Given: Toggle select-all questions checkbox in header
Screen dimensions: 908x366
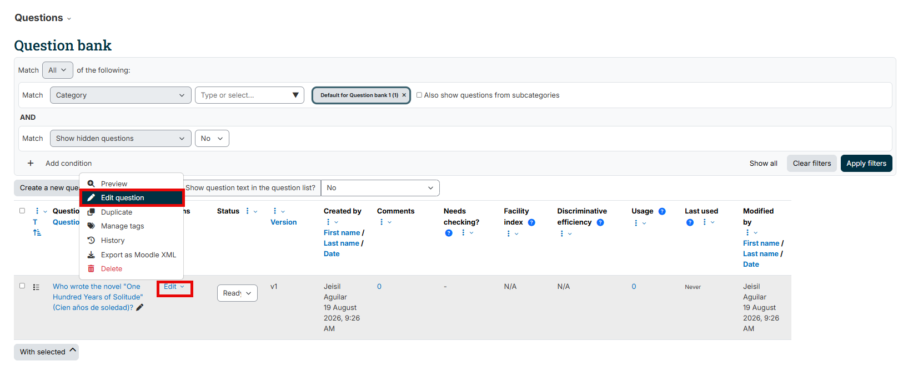Looking at the screenshot, I should (22, 211).
